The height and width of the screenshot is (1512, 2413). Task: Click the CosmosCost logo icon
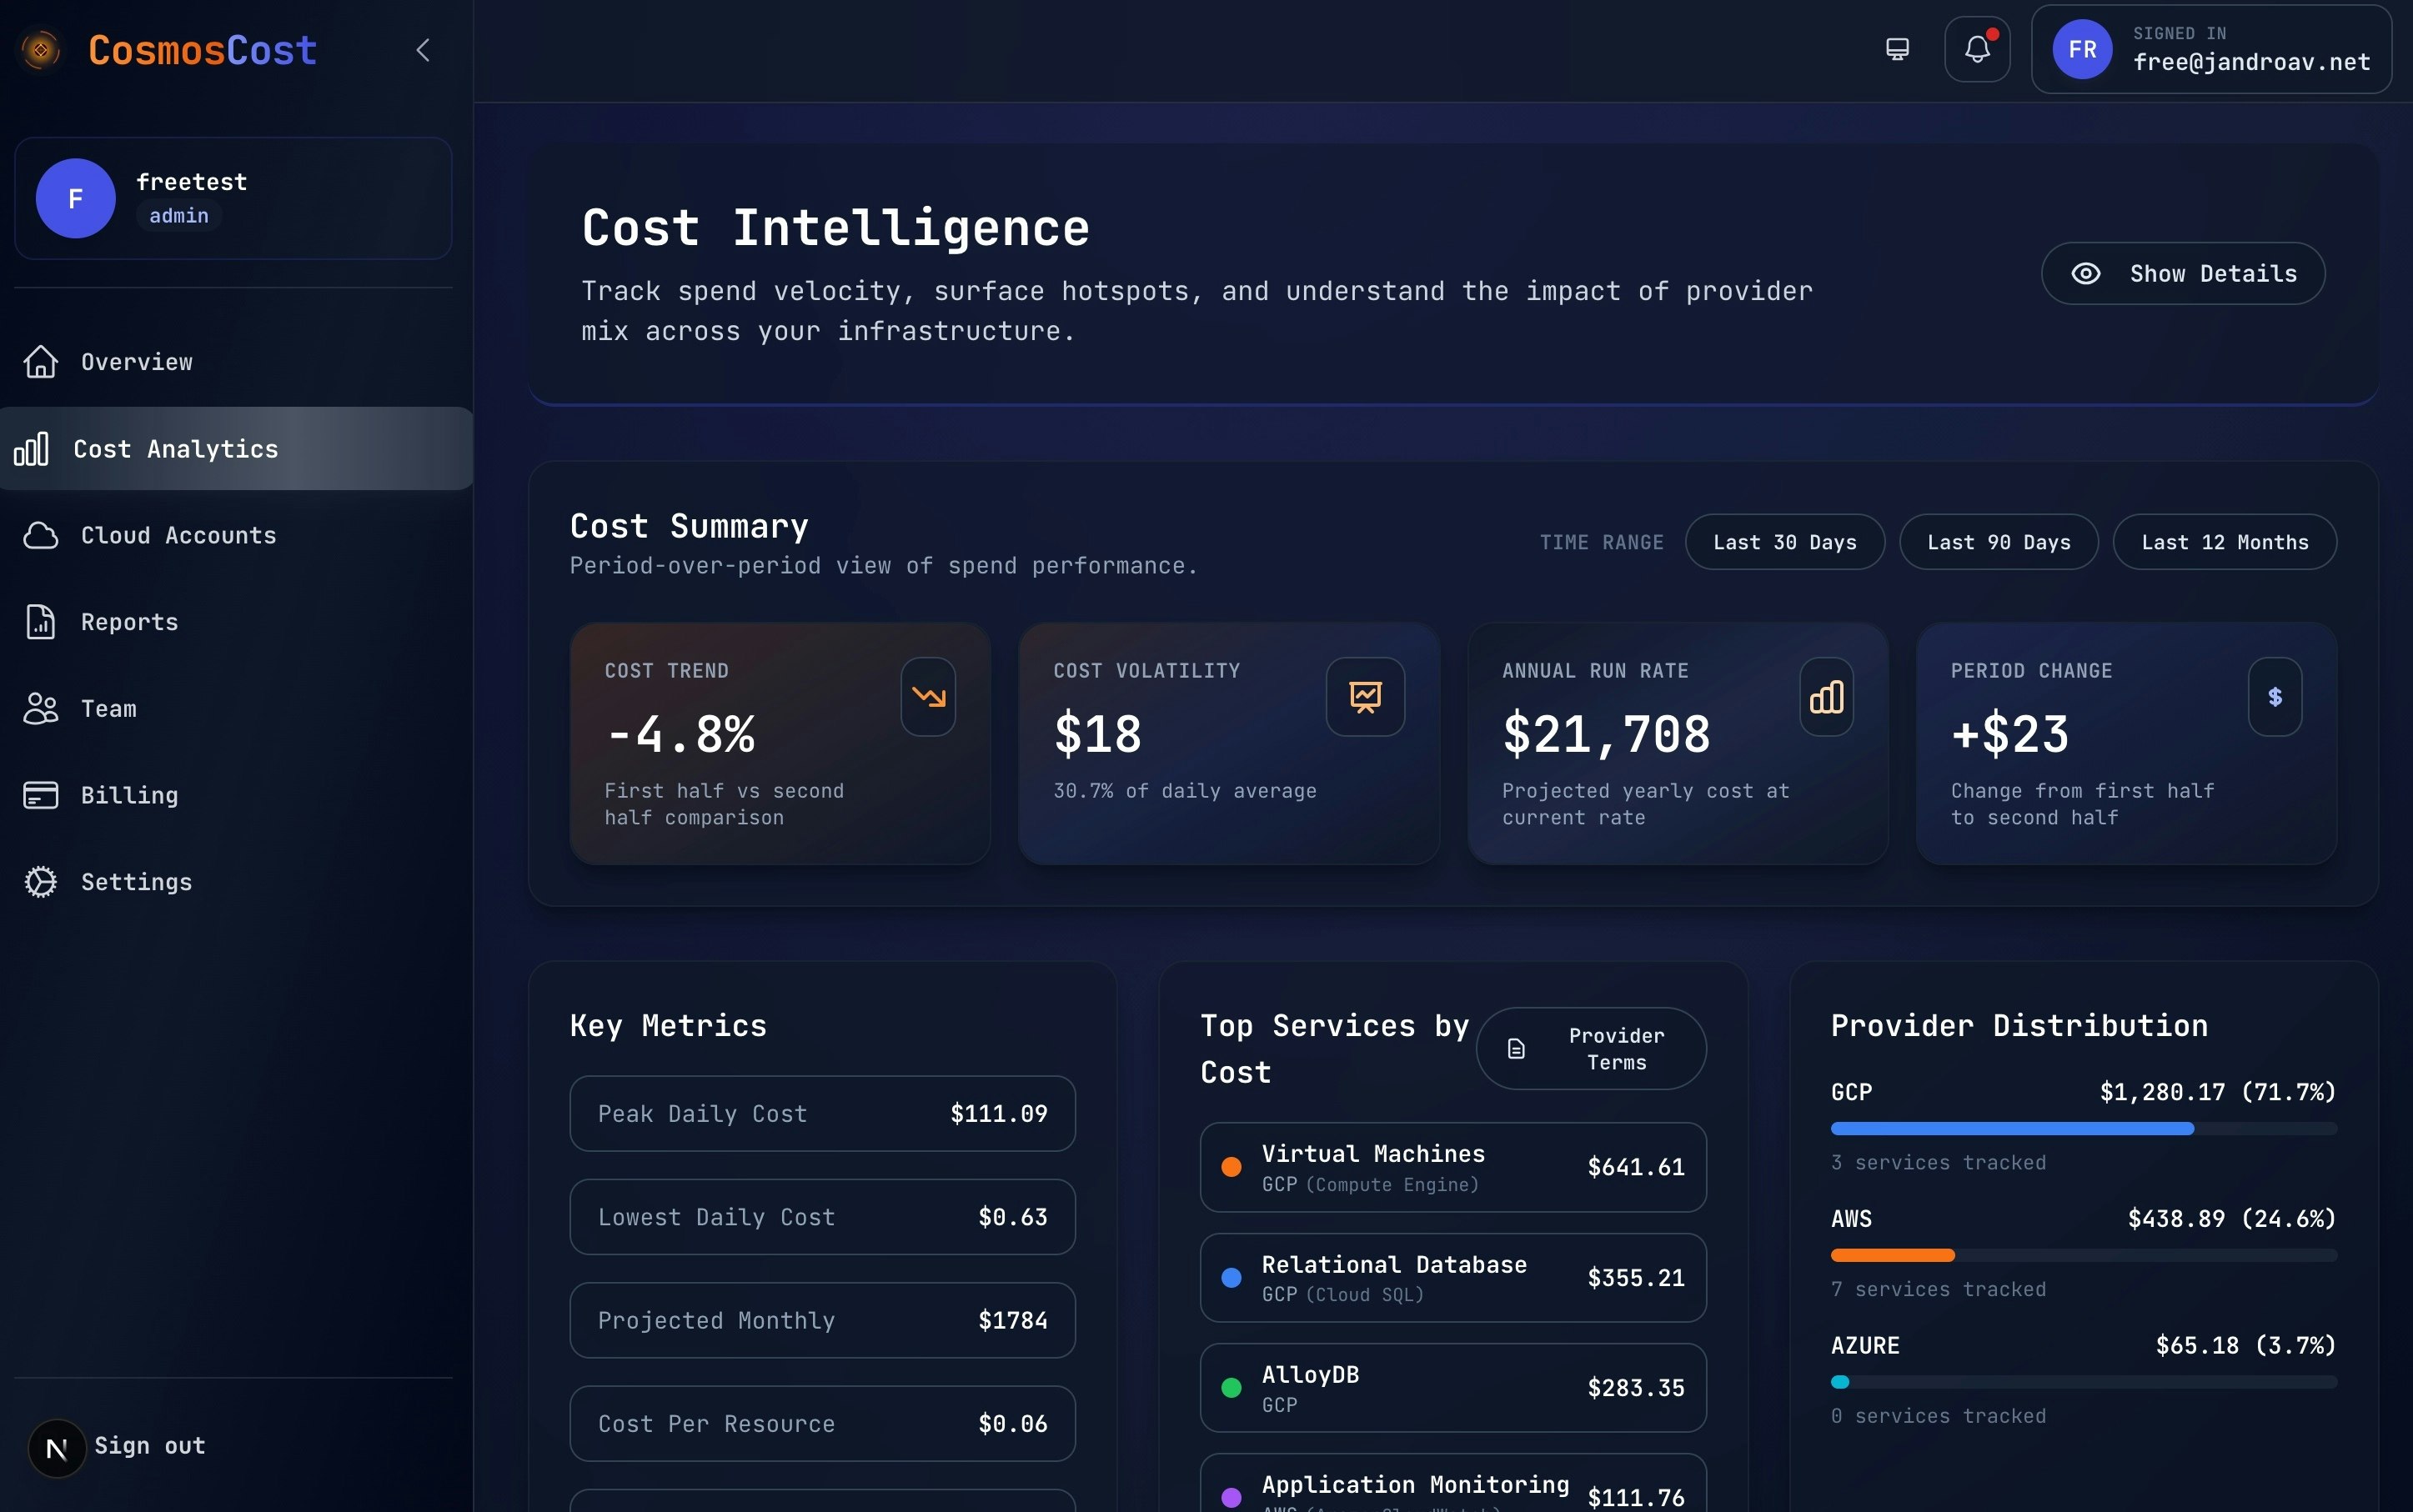pos(41,49)
